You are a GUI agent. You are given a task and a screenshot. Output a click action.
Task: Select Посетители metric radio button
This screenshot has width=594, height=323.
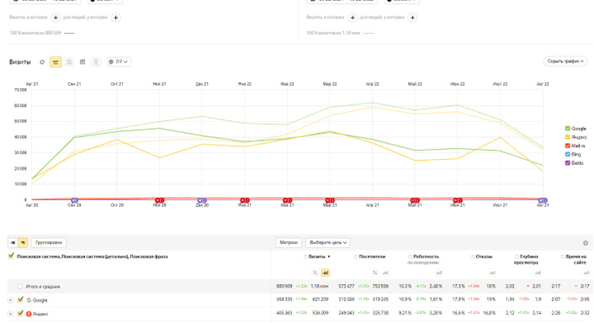tap(356, 257)
